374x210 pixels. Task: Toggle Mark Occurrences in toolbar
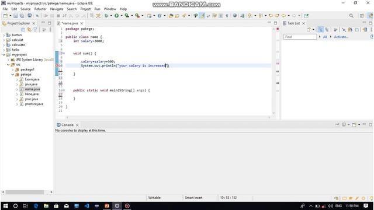[202, 16]
